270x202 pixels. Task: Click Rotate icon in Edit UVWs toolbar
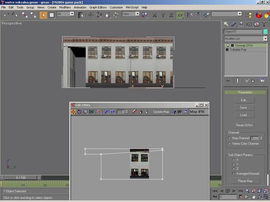(x=79, y=112)
